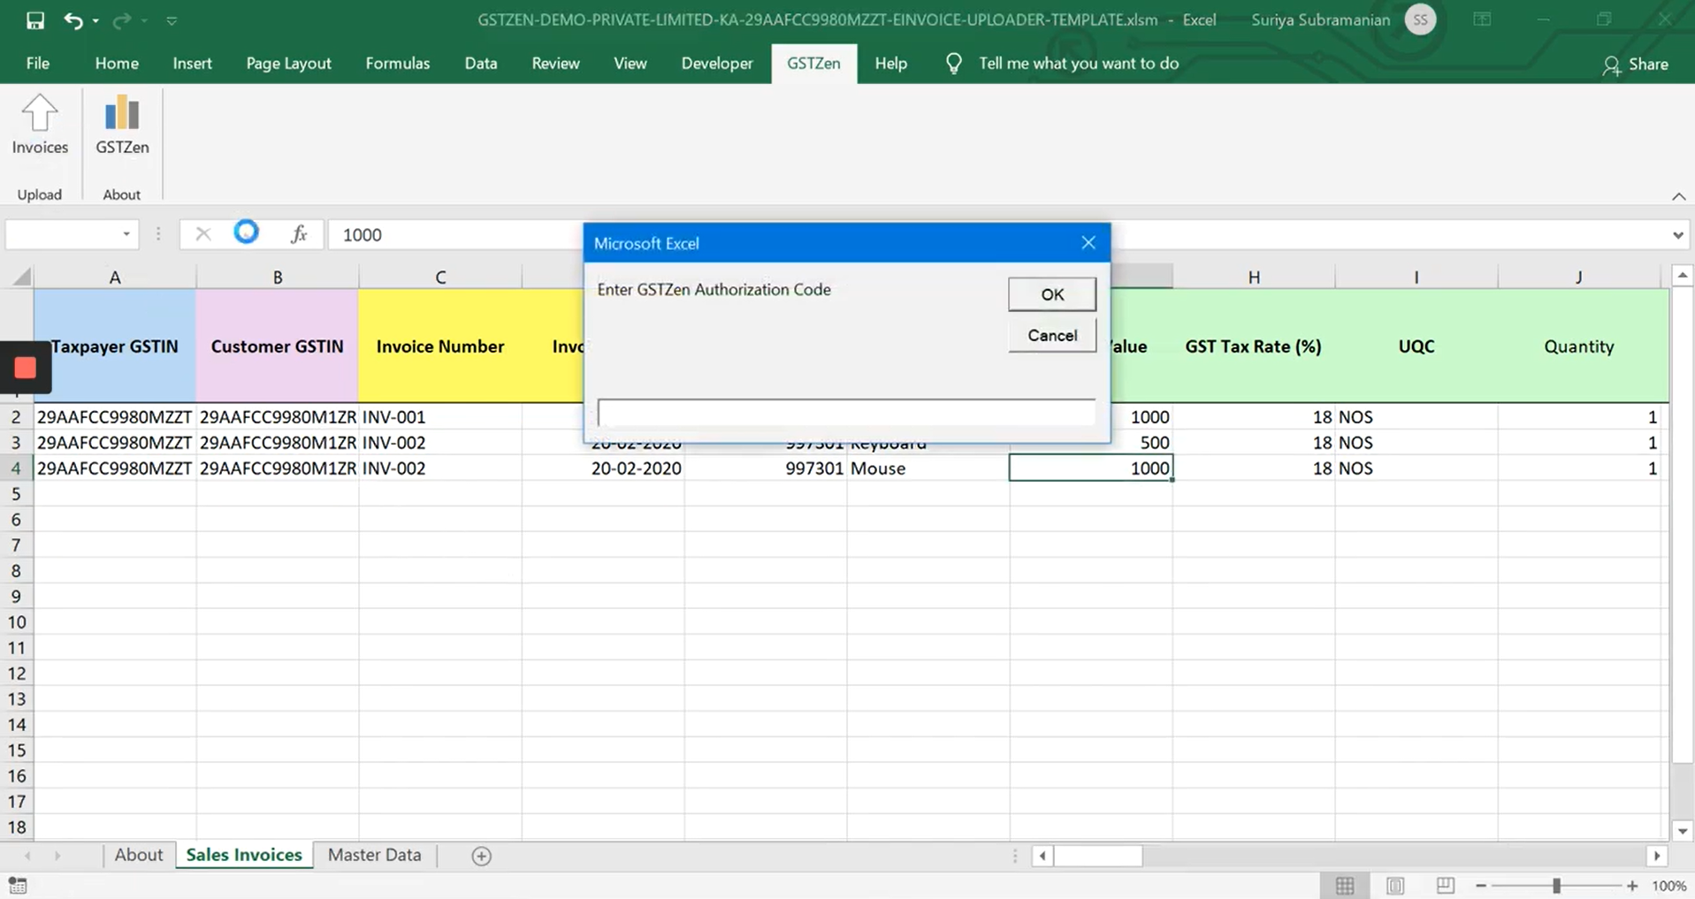Viewport: 1695px width, 899px height.
Task: Expand the Name Box dropdown
Action: [x=126, y=234]
